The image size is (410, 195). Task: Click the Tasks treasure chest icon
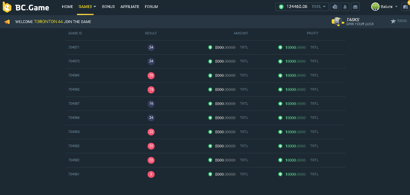[x=337, y=21]
